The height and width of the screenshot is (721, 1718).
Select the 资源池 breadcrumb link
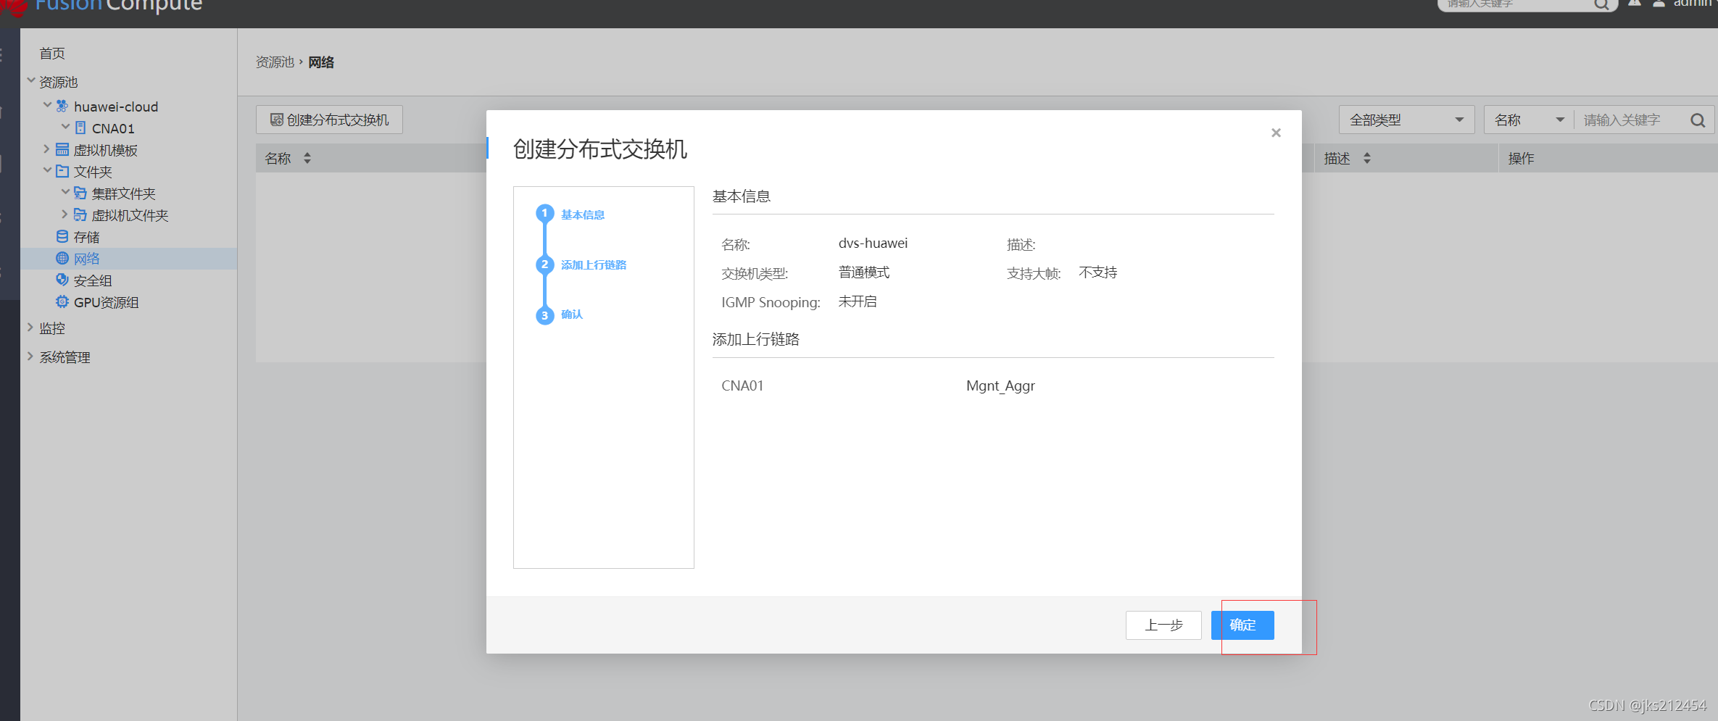(x=275, y=62)
